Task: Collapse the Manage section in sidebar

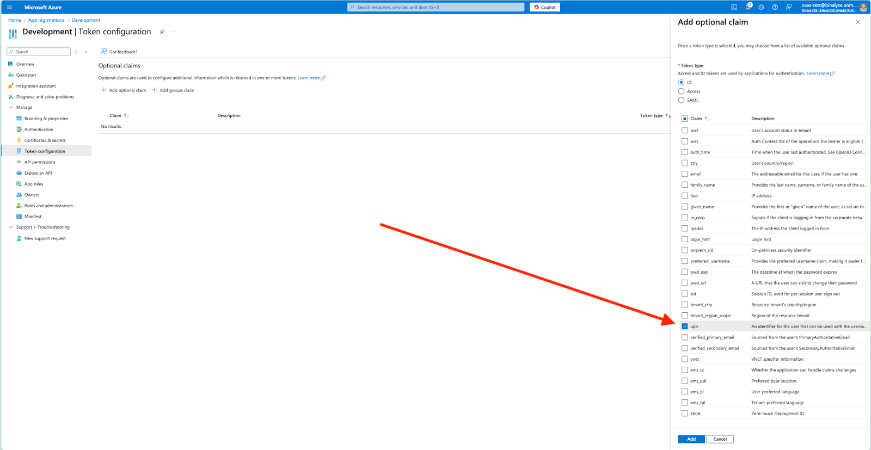Action: [11, 108]
